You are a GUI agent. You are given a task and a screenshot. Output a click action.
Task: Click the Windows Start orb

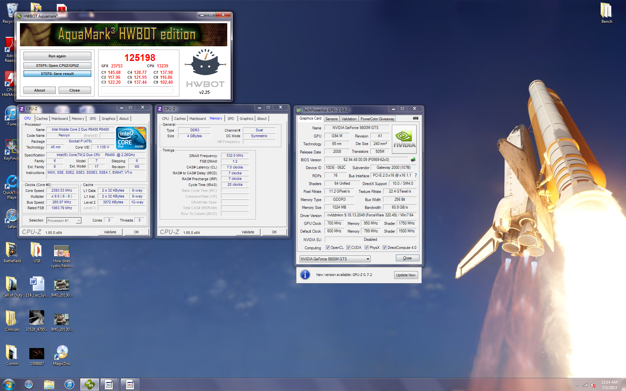point(9,384)
